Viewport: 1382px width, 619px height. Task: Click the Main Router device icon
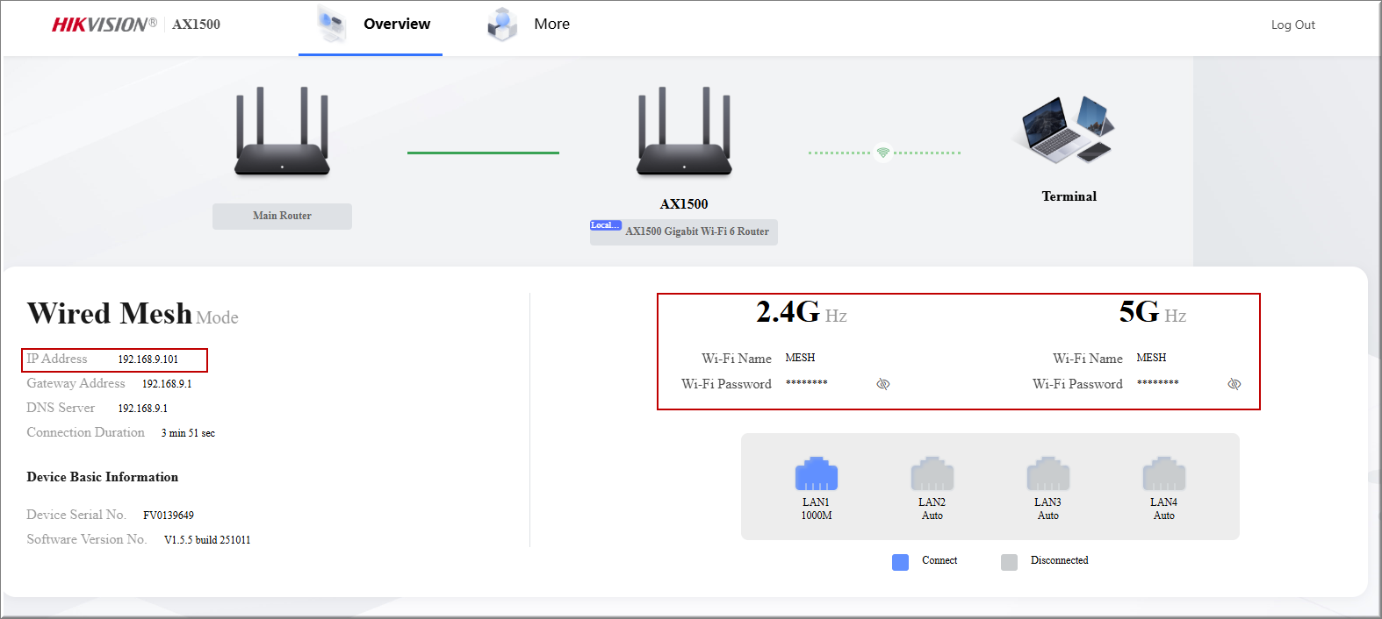(x=282, y=132)
